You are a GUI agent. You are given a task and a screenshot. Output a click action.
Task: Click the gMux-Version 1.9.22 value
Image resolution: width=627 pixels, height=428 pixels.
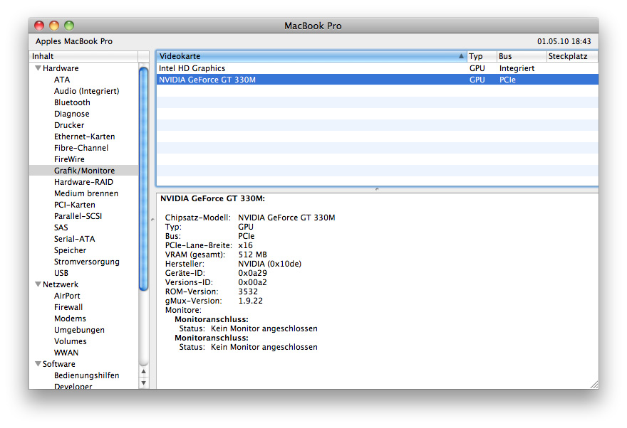coord(250,301)
